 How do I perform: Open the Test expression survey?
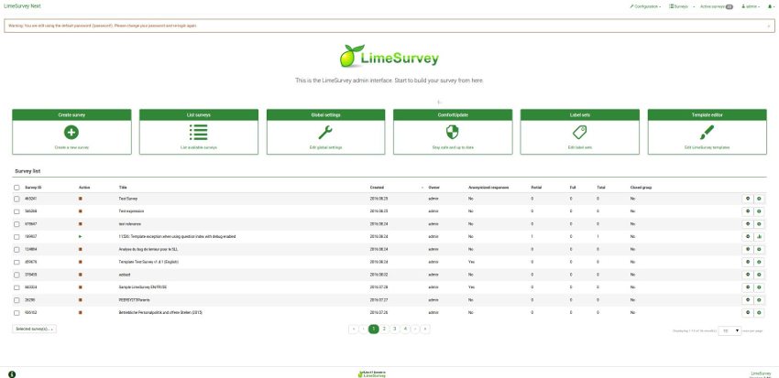pyautogui.click(x=132, y=211)
